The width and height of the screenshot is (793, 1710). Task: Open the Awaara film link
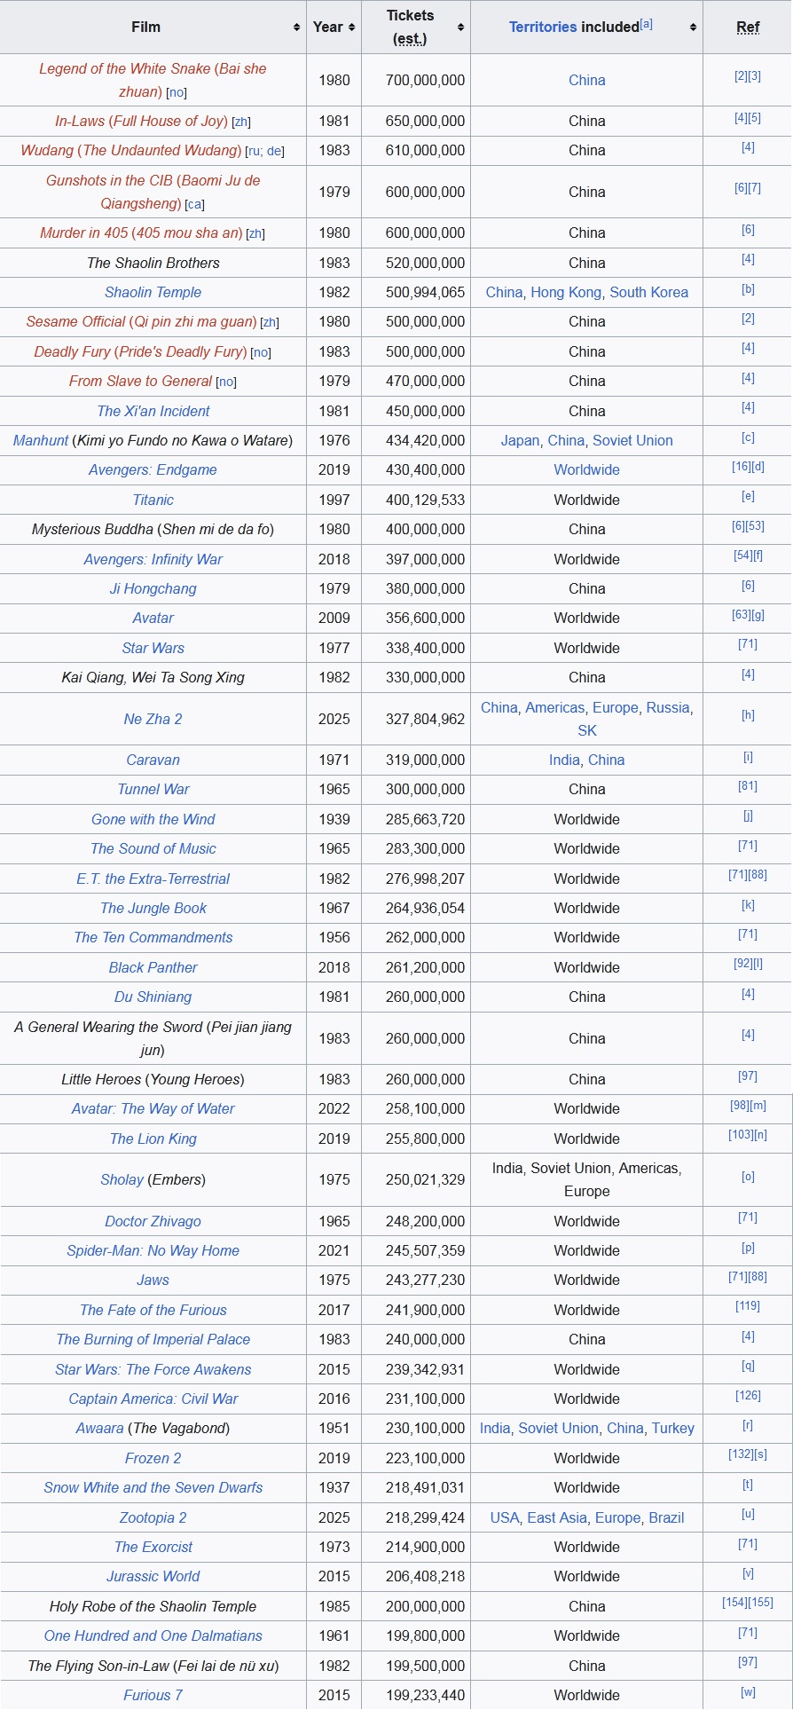tap(99, 1428)
